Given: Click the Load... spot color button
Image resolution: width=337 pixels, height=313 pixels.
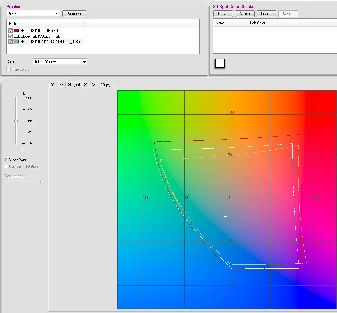Looking at the screenshot, I should point(266,14).
